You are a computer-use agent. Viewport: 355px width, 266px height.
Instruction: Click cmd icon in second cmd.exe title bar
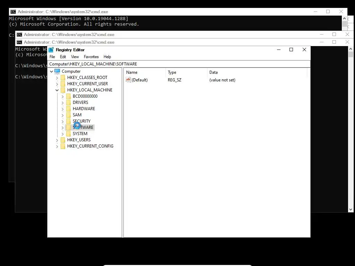coord(19,35)
